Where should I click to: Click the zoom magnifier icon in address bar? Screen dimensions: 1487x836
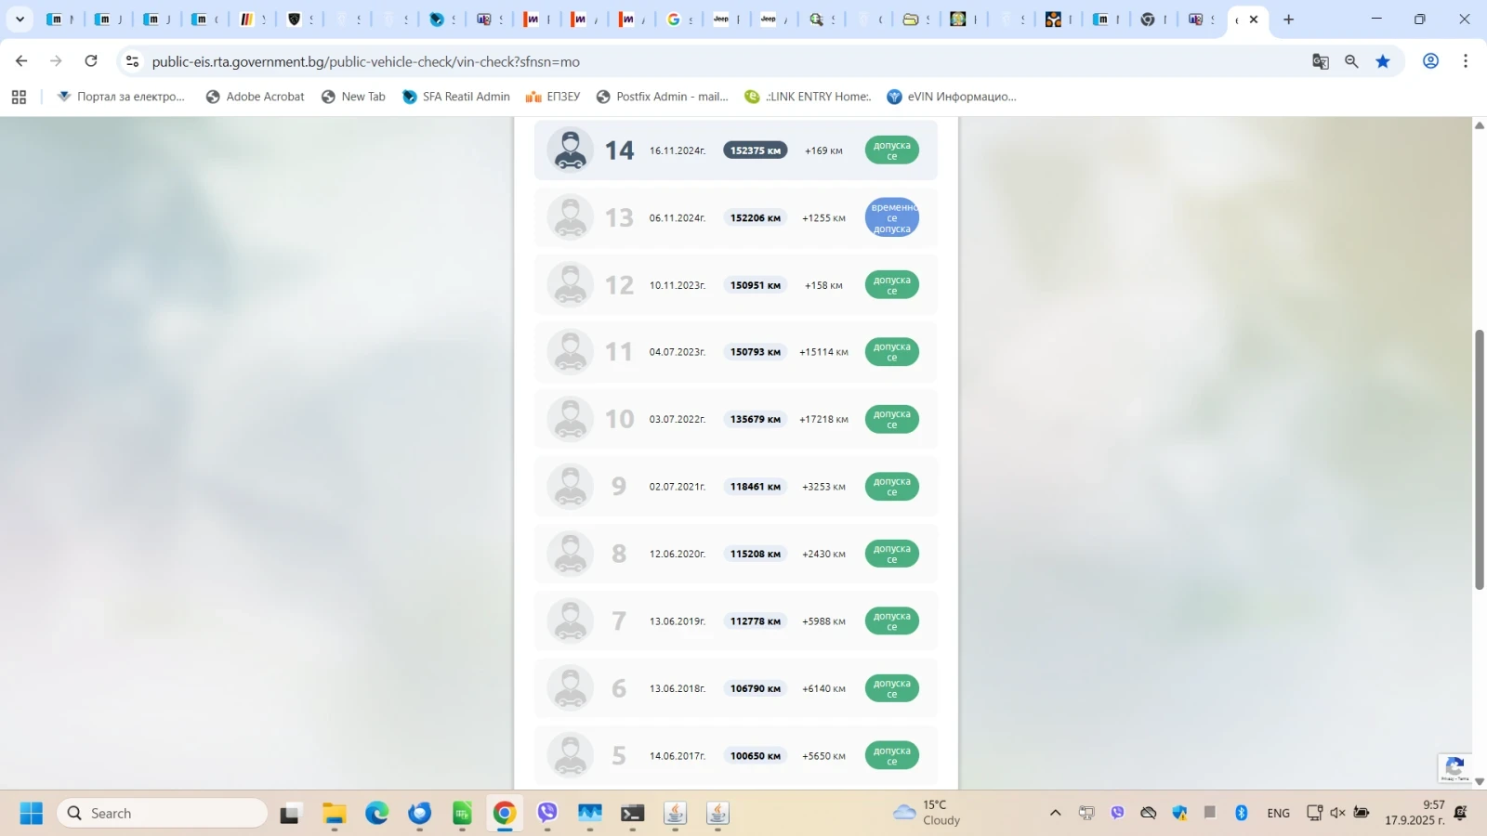[x=1351, y=61]
